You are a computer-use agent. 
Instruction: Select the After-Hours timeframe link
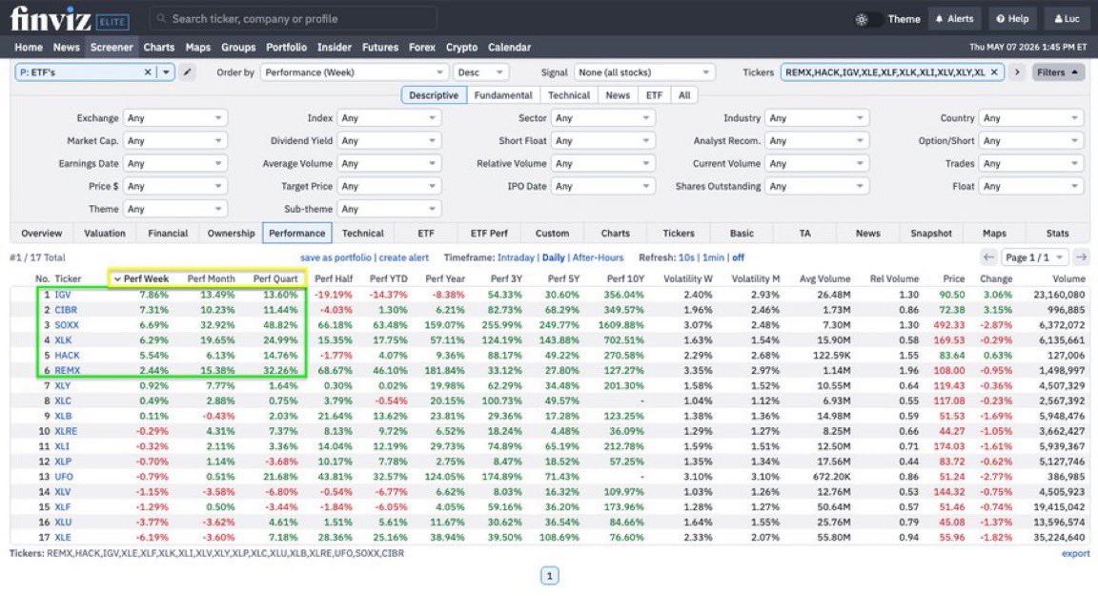[598, 257]
